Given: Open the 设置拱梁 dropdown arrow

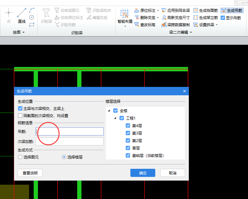Looking at the screenshot, I should pos(217,25).
